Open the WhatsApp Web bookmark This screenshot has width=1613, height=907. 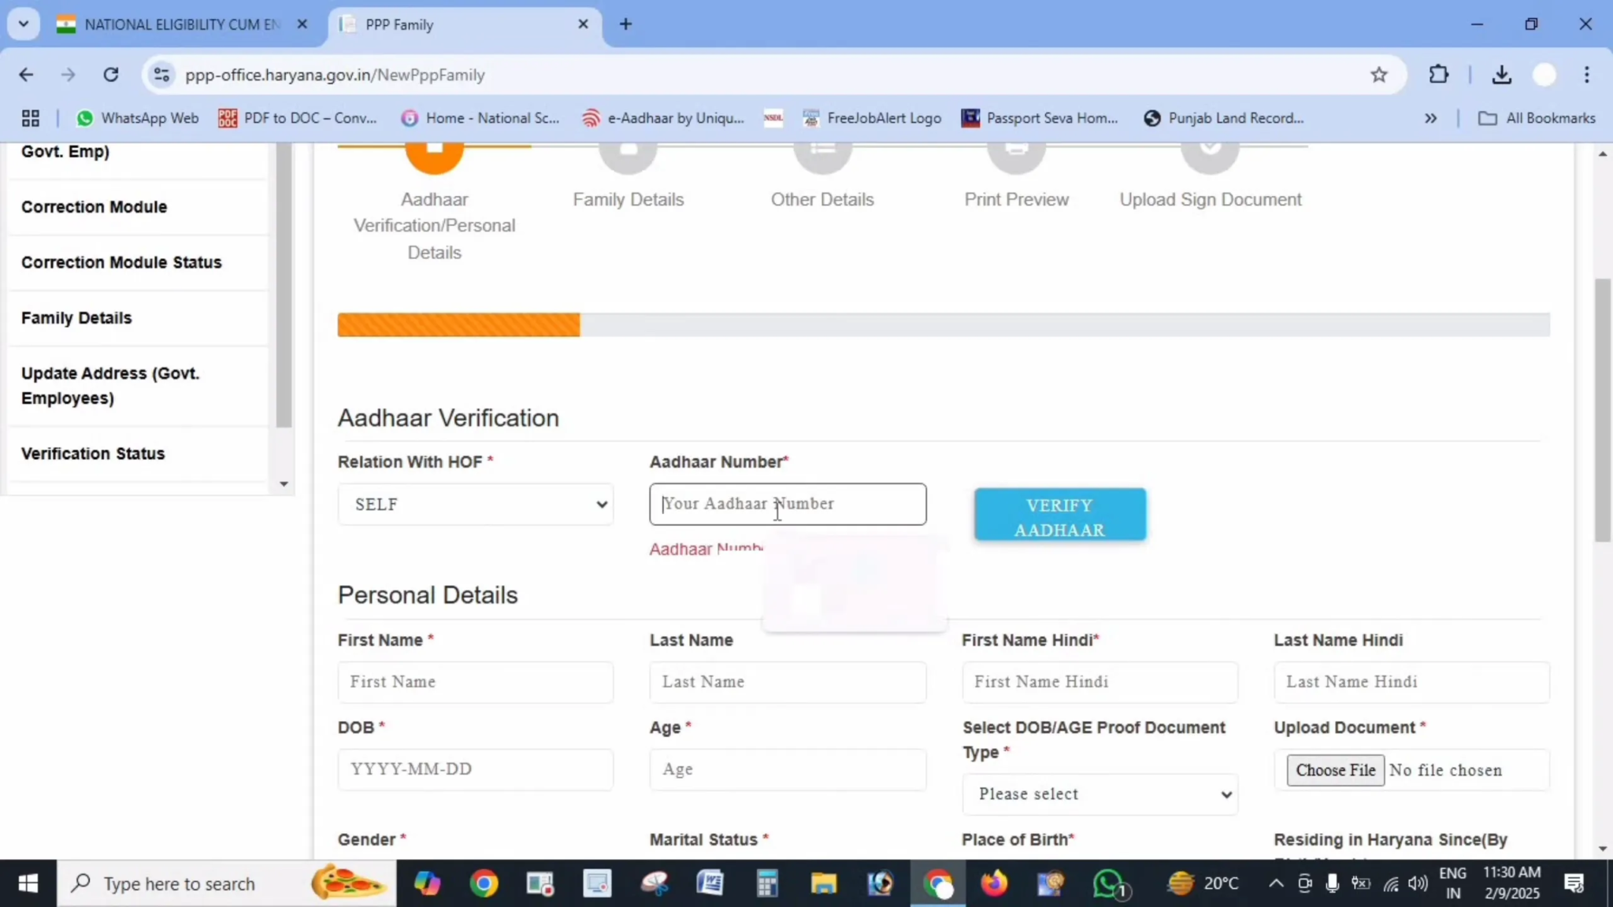[137, 118]
